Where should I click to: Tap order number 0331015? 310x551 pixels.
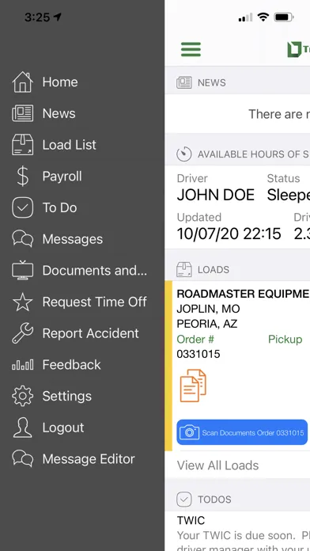pos(198,354)
